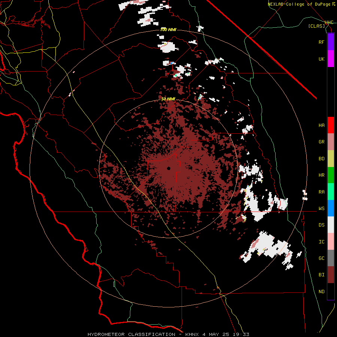The image size is (337, 337).
Task: Click the RF purple legend swatch
Action: click(331, 42)
